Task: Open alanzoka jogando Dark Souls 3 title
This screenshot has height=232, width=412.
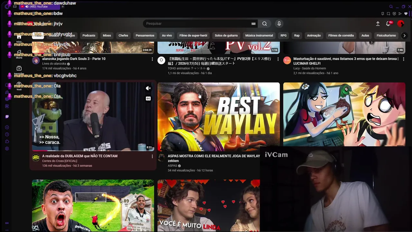Action: (x=74, y=59)
